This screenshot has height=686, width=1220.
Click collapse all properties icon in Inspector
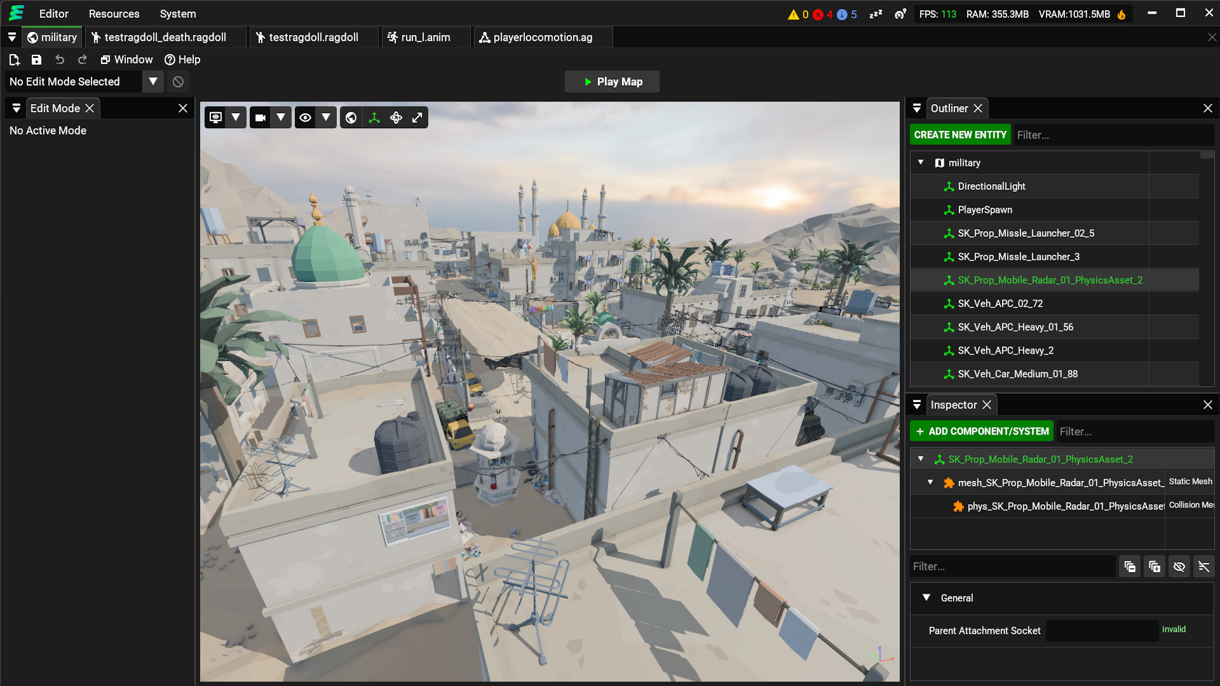click(x=1130, y=567)
